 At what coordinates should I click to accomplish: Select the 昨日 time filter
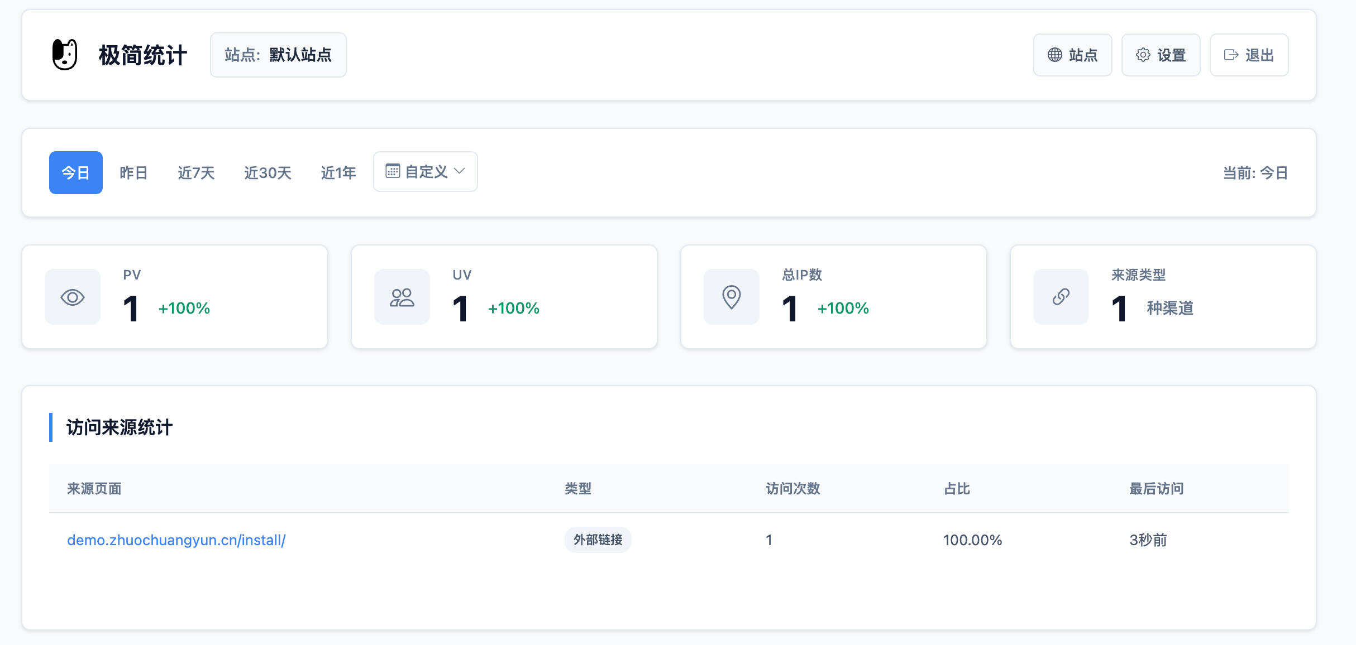point(133,172)
